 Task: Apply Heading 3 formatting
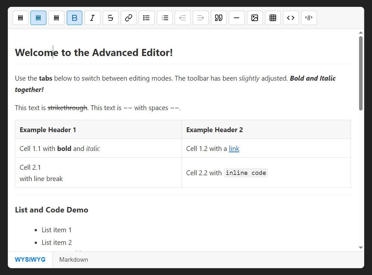(56, 18)
